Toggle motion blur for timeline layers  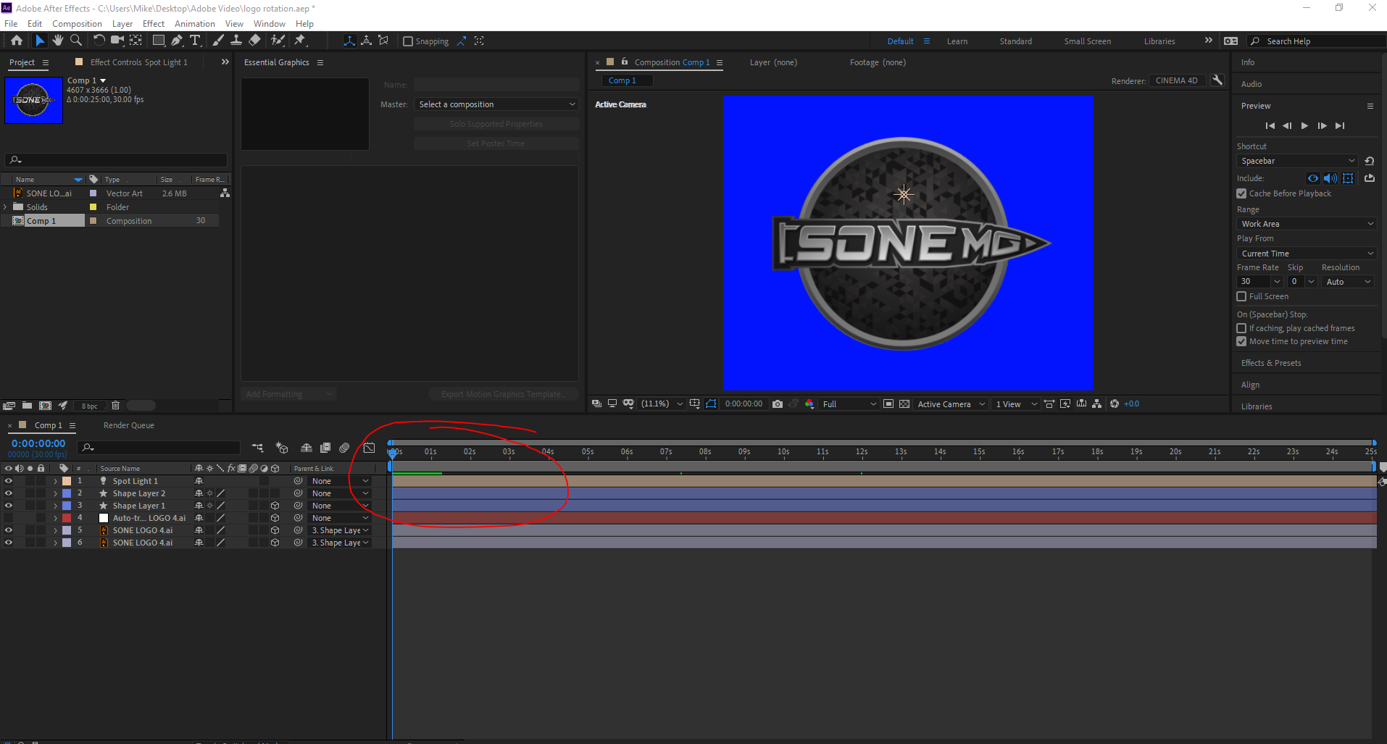click(x=344, y=448)
